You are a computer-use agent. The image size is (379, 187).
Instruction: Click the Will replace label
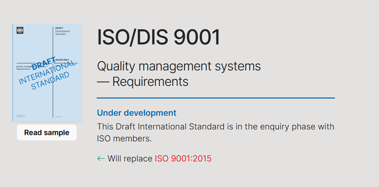coord(130,159)
